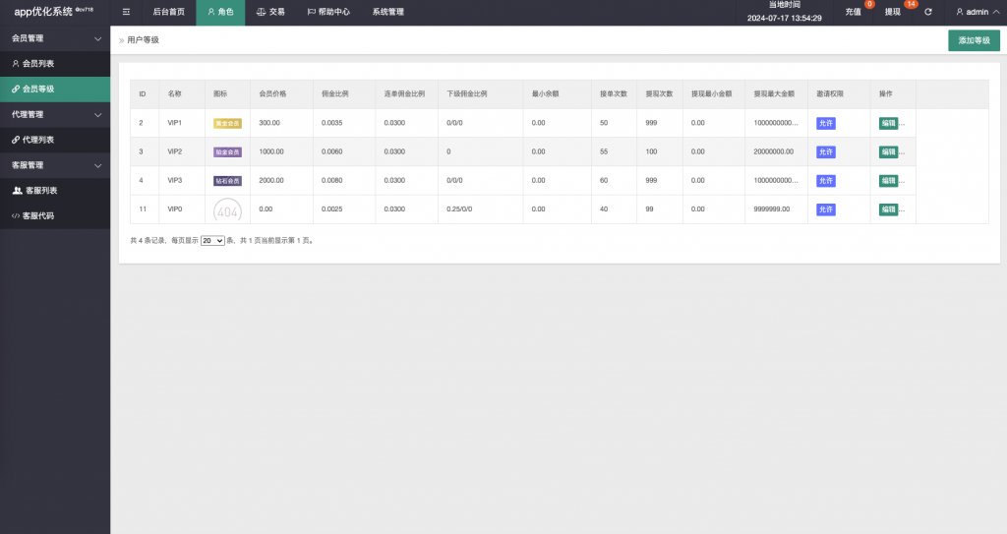1007x534 pixels.
Task: Click the VIP2 platinum member badge icon
Action: coord(227,152)
